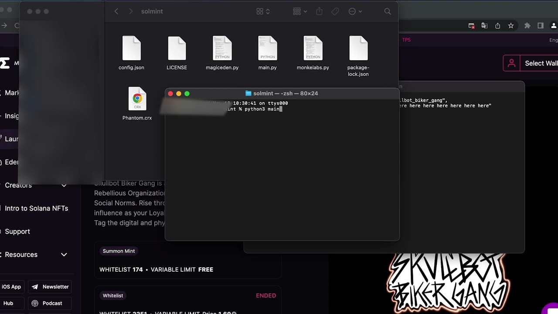Click the Phantom.crx filename label
The height and width of the screenshot is (314, 558).
pyautogui.click(x=137, y=118)
